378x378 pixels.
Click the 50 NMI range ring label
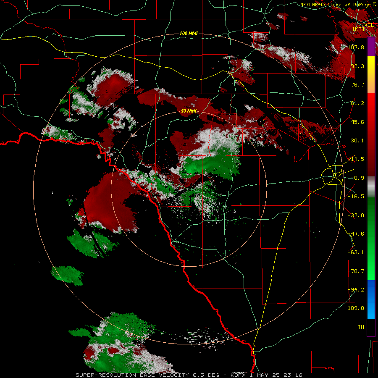coord(189,111)
